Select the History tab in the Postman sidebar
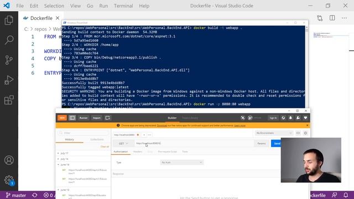 tap(69, 139)
